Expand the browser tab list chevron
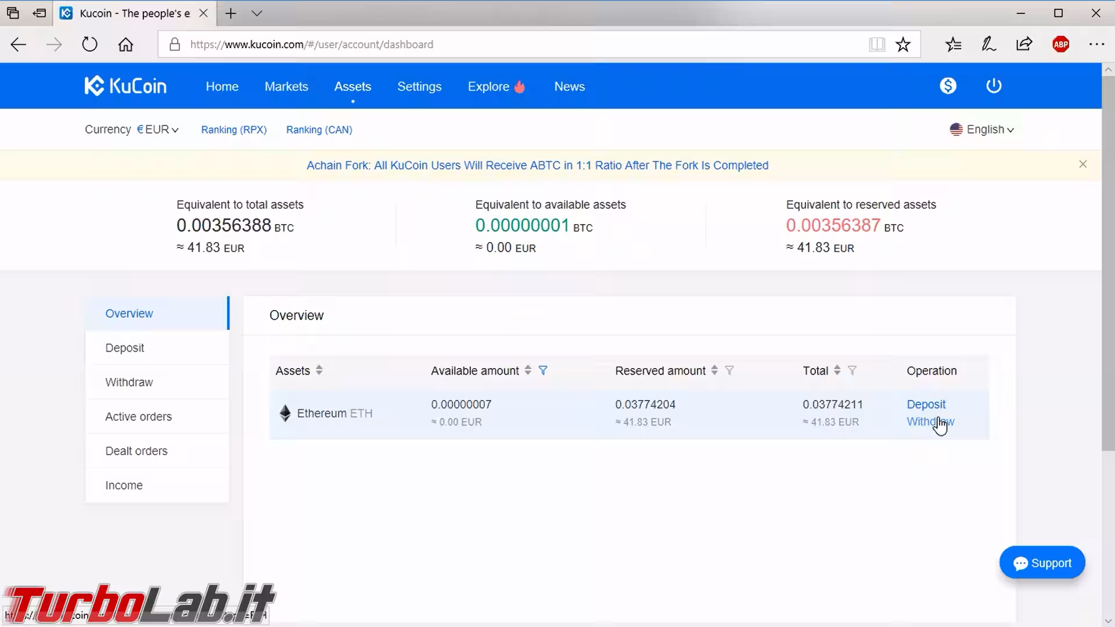This screenshot has width=1115, height=627. 257,13
